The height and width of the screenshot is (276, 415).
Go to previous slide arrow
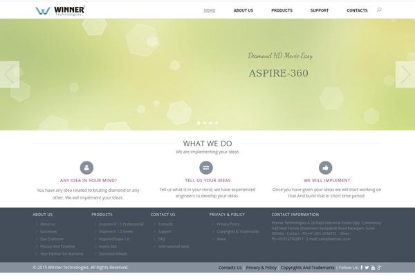[10, 75]
